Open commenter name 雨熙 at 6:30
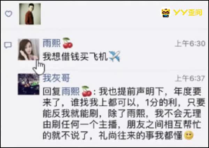 click(52, 43)
